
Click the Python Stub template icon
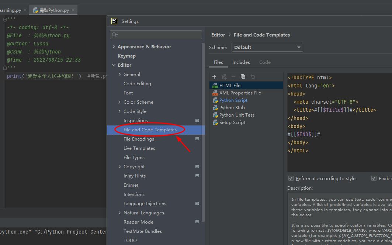[x=215, y=108]
